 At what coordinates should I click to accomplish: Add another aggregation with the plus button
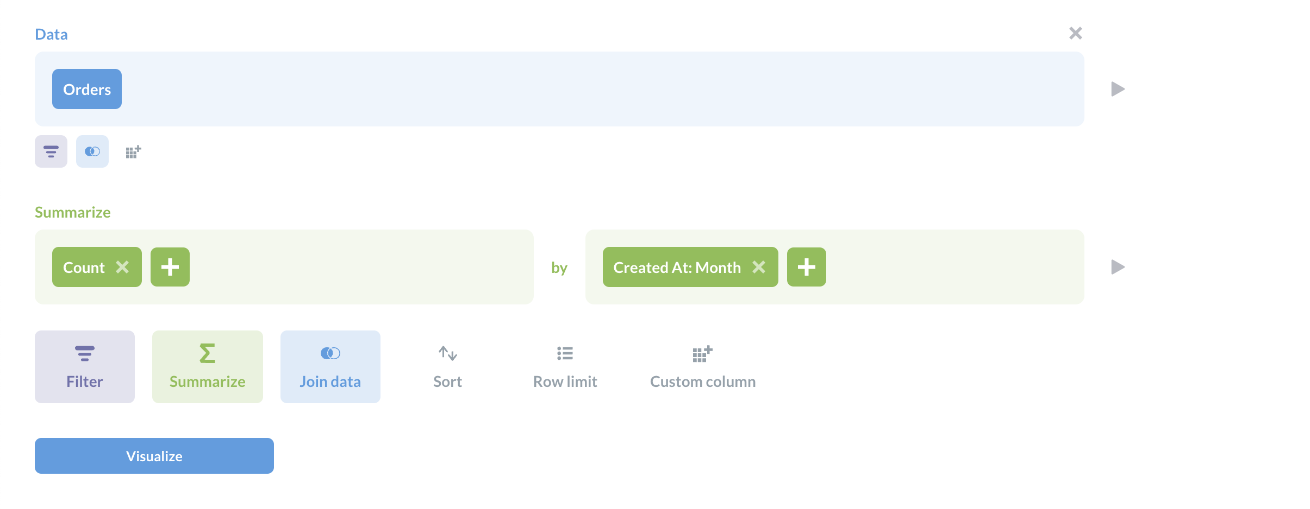(x=170, y=266)
